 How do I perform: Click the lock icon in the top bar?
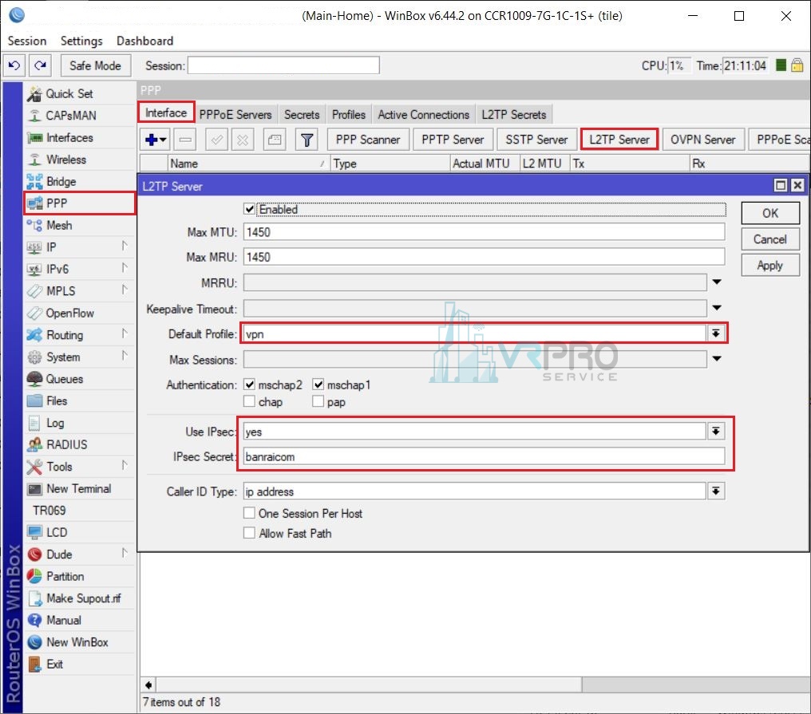tap(797, 65)
